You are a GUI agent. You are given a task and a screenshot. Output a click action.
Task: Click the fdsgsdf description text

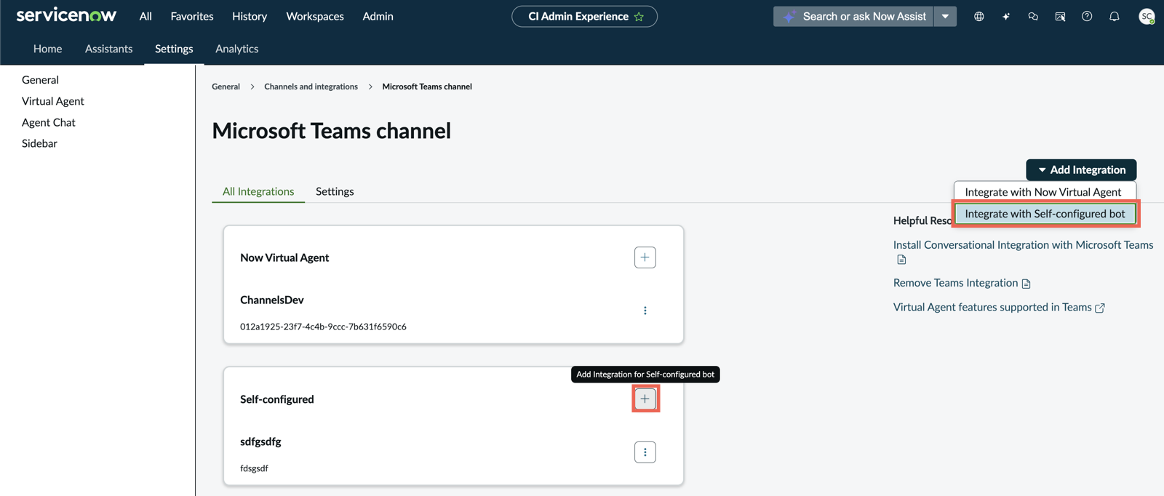(254, 468)
